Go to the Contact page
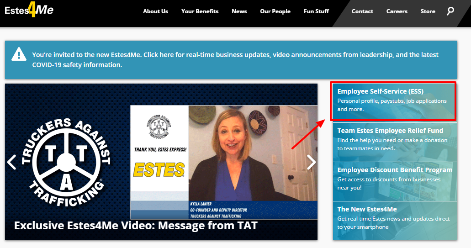This screenshot has height=248, width=471. (x=362, y=11)
